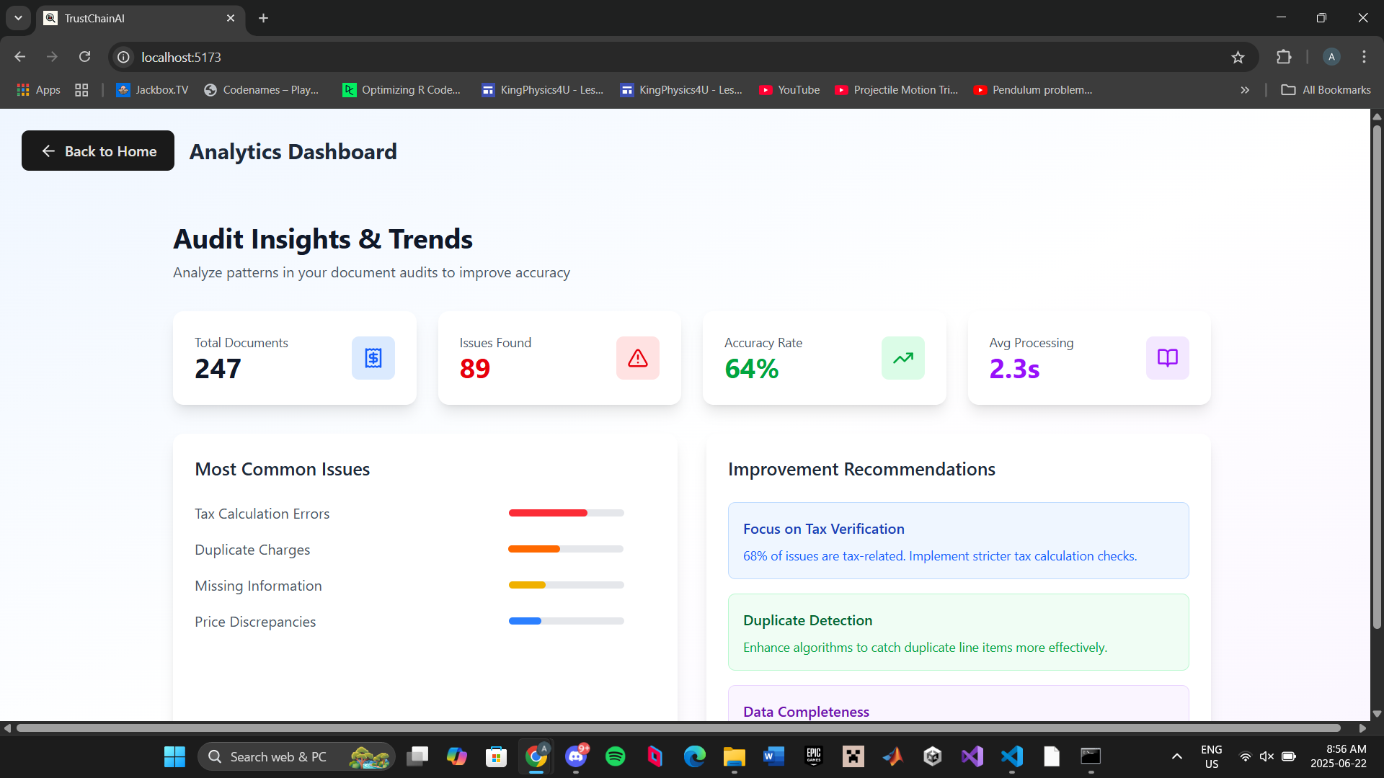The height and width of the screenshot is (778, 1384).
Task: Open the Chrome extensions puzzle icon
Action: [1284, 57]
